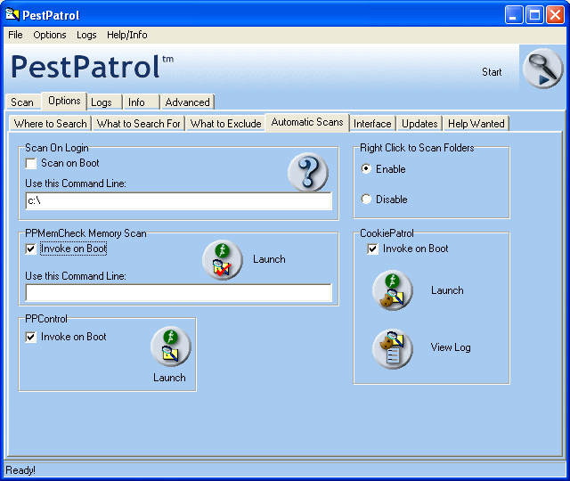This screenshot has width=570, height=481.
Task: Select the Enable radio button
Action: coord(366,168)
